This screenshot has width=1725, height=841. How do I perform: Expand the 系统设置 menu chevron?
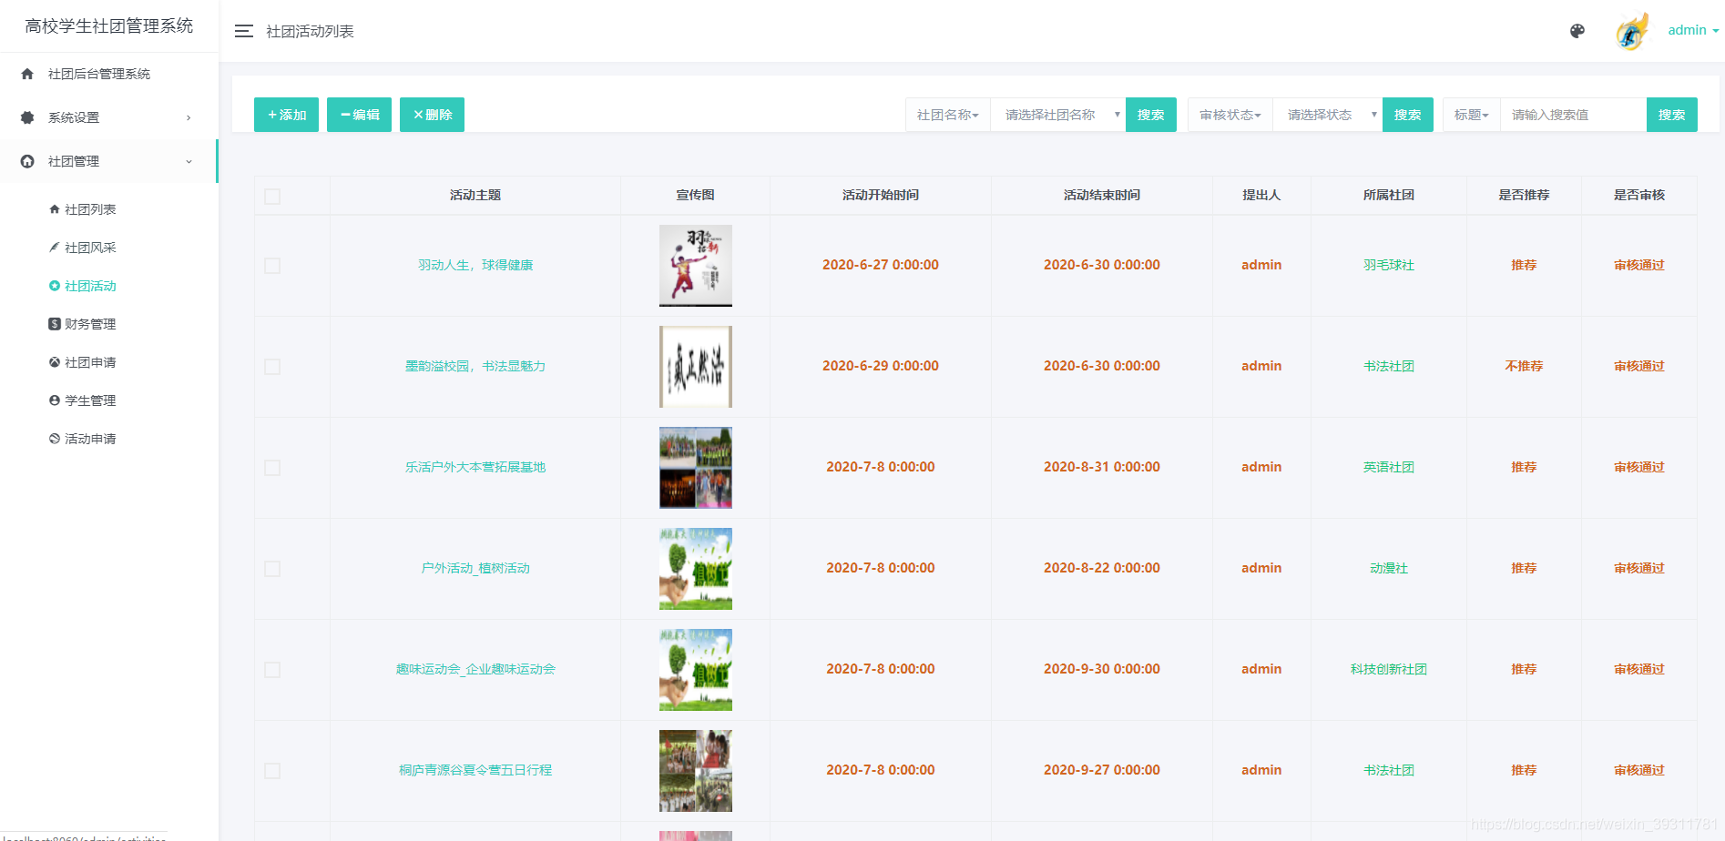click(x=189, y=117)
